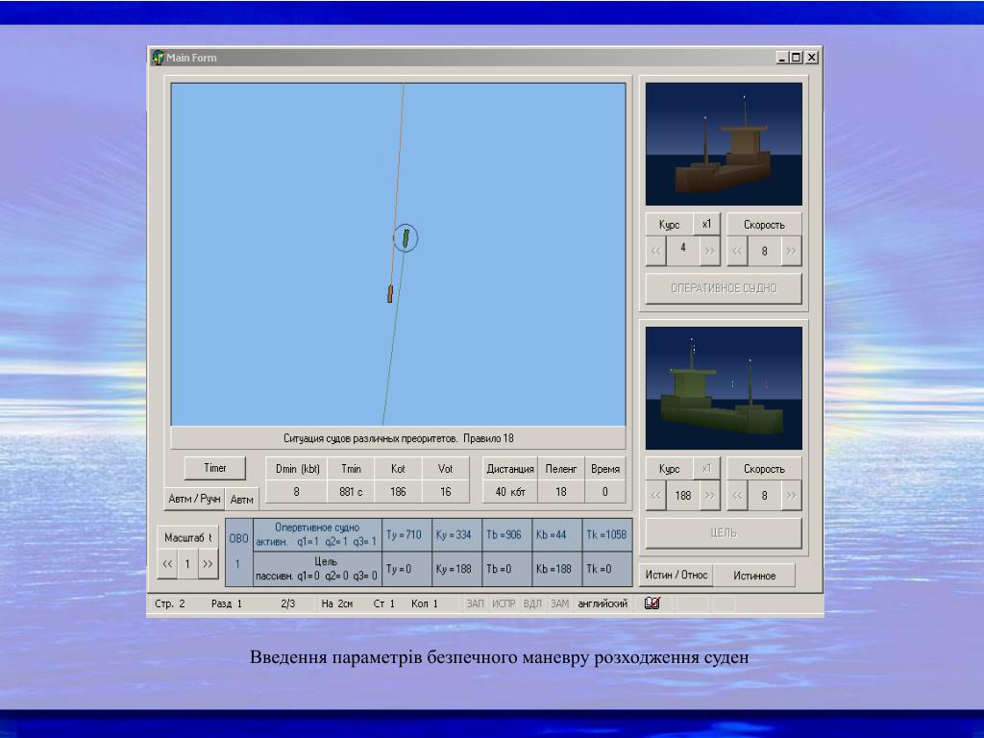Toggle Истин / Относ motion mode
The height and width of the screenshot is (738, 984).
[x=676, y=575]
